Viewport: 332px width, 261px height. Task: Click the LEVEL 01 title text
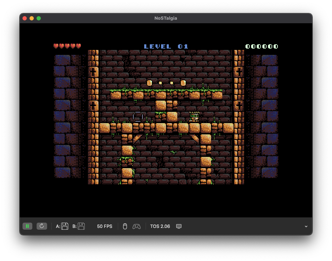(x=166, y=46)
